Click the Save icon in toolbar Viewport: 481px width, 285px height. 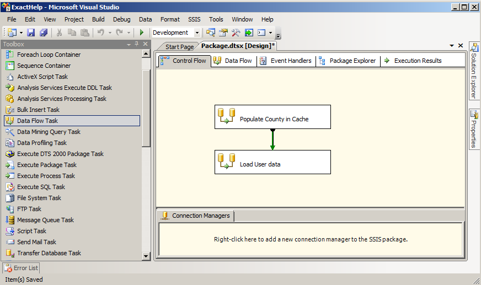[31, 33]
